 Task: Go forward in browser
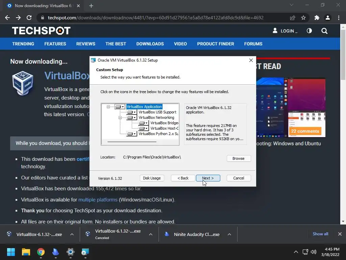(18, 18)
